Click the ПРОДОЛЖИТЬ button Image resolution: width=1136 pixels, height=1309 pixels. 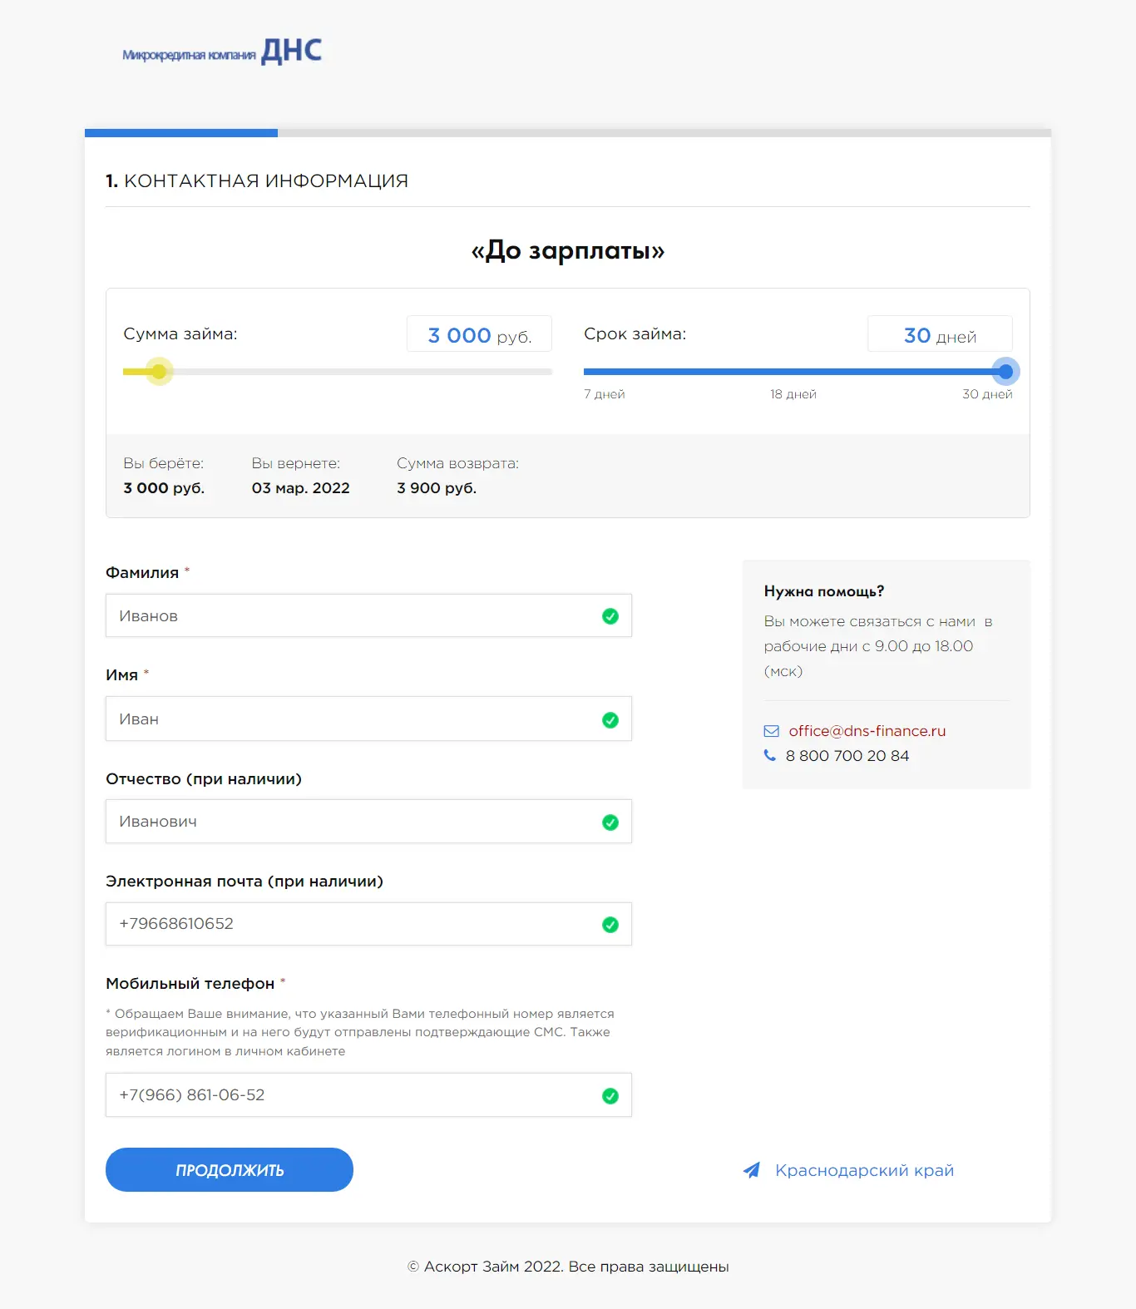(x=230, y=1170)
